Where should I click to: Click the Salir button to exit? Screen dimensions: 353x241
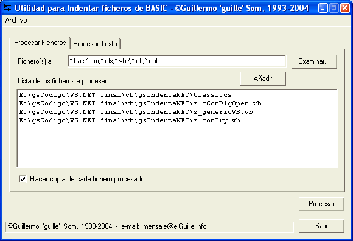pyautogui.click(x=321, y=226)
